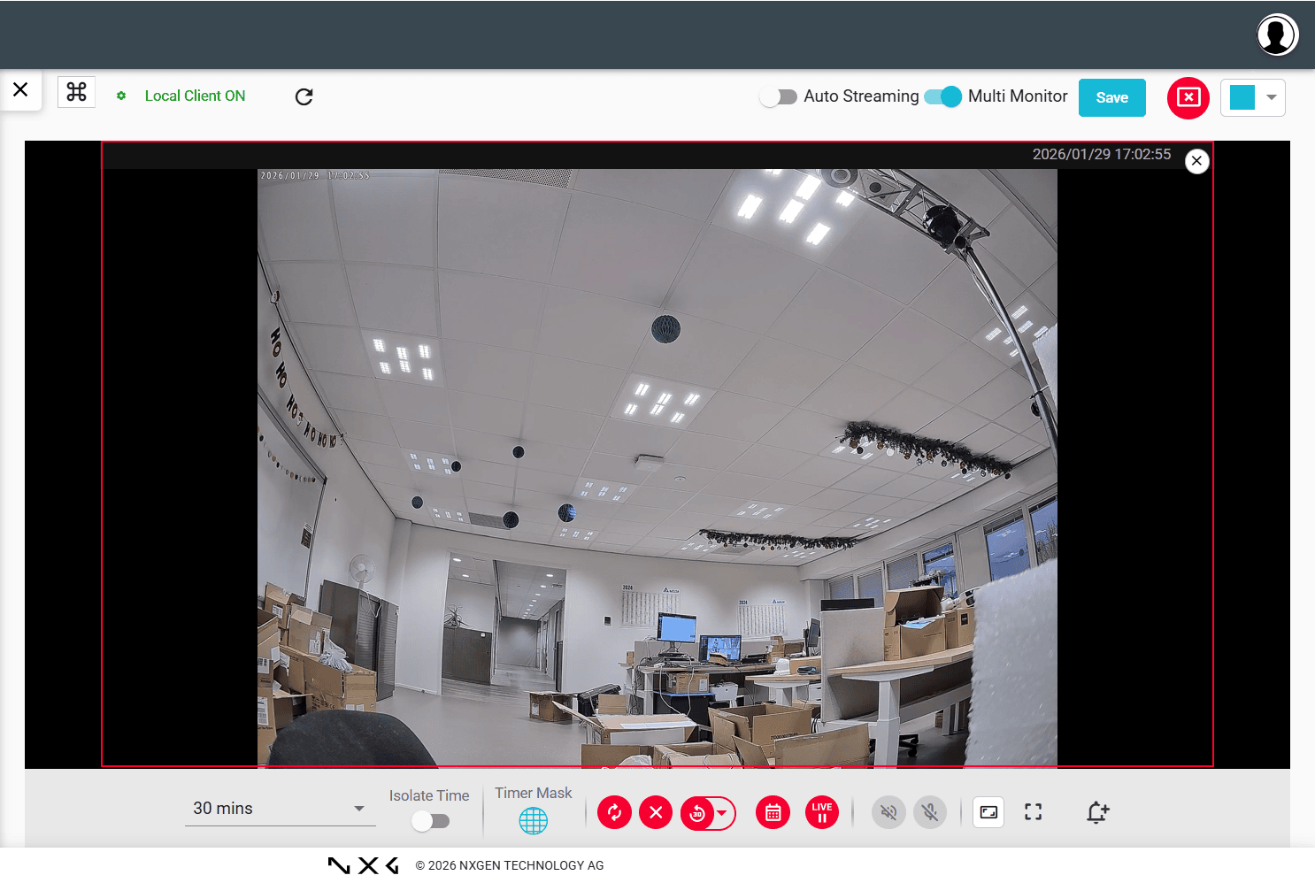Click the Save button

1111,97
